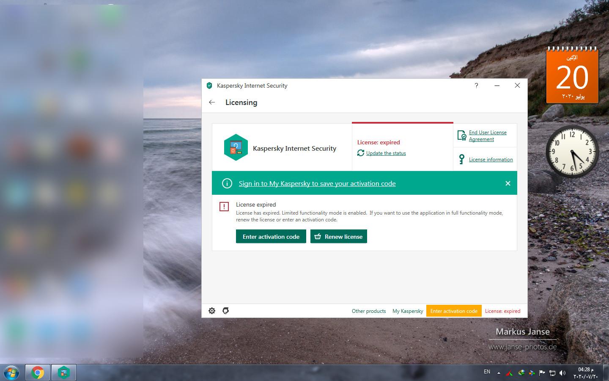This screenshot has width=609, height=381.
Task: Open the Windows Start menu
Action: [11, 373]
